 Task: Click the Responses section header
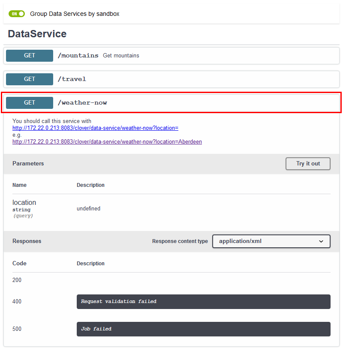click(x=27, y=241)
